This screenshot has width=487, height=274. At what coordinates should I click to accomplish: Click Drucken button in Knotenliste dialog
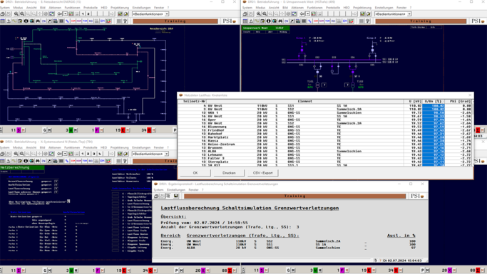point(229,173)
